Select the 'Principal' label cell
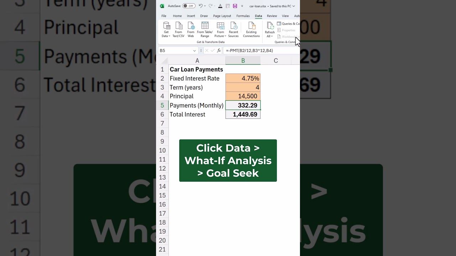The image size is (456, 256). (x=197, y=96)
